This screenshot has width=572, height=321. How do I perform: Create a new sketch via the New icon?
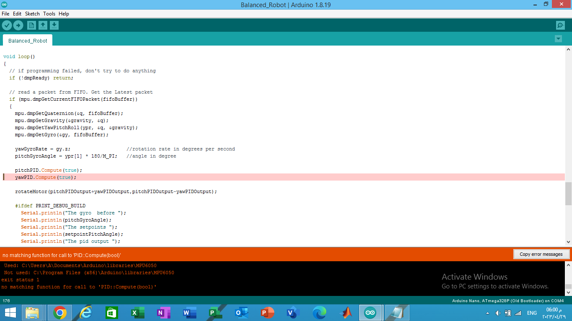tap(31, 25)
